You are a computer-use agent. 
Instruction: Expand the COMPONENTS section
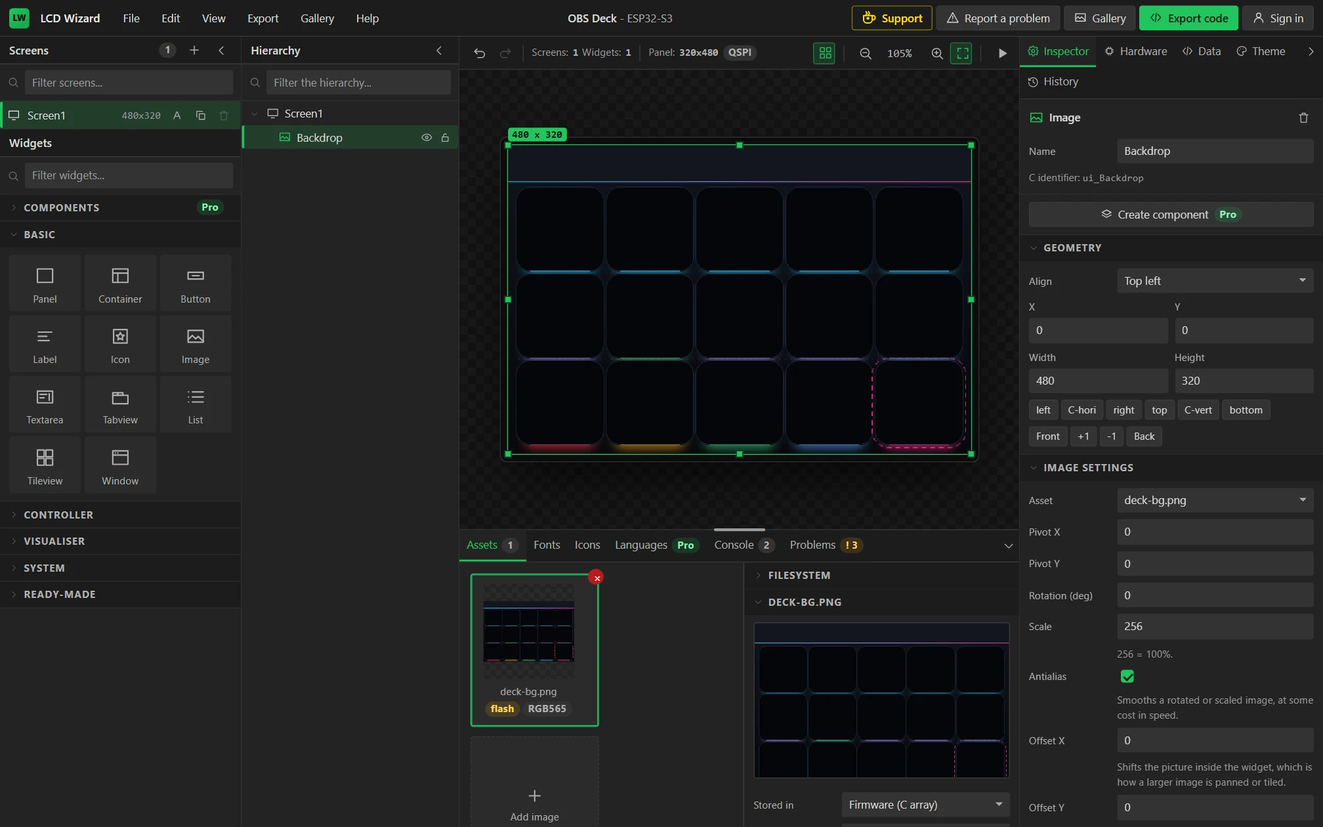(x=120, y=207)
